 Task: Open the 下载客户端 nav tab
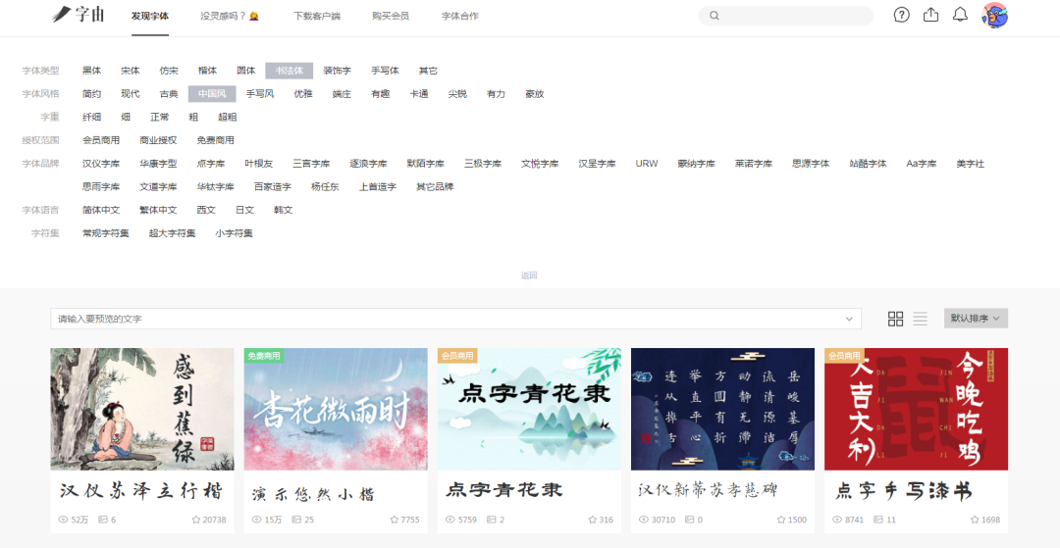[x=316, y=16]
